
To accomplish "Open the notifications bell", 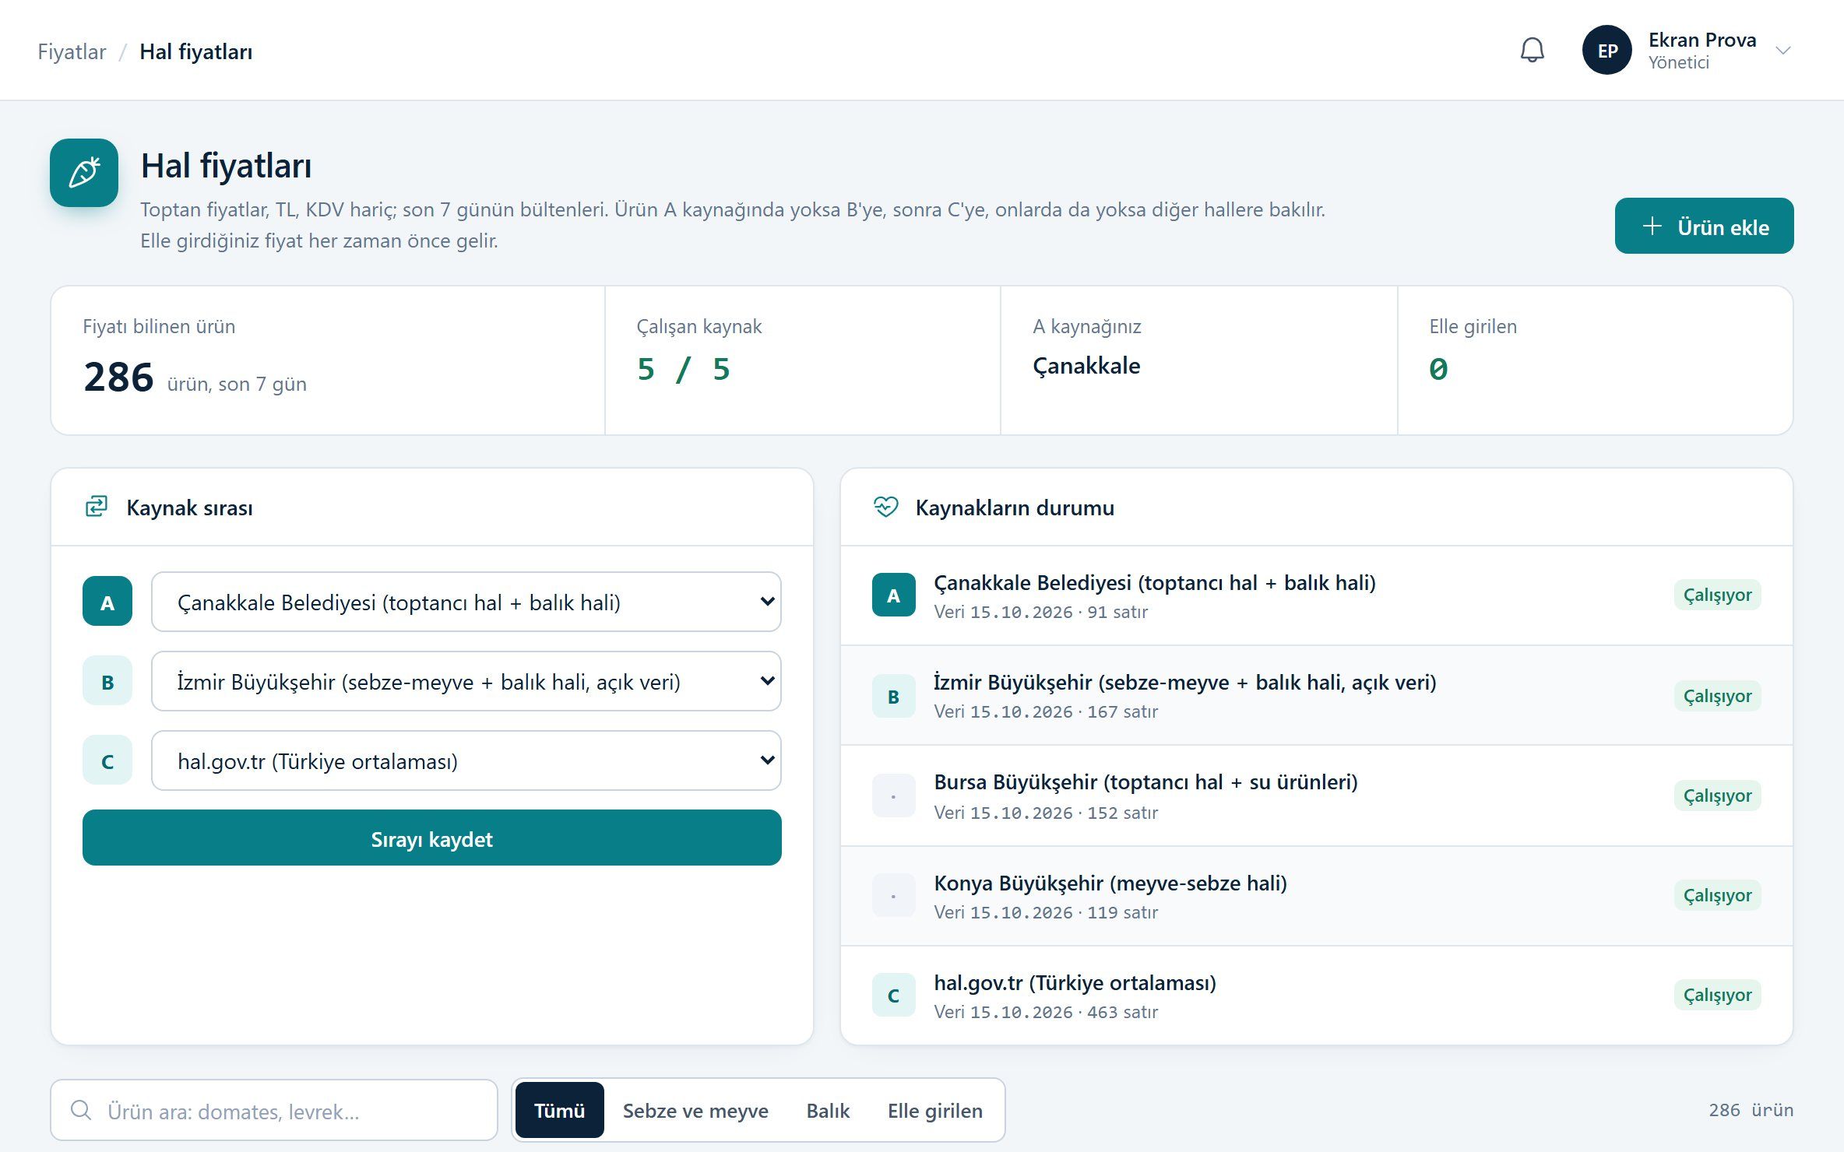I will click(x=1532, y=51).
